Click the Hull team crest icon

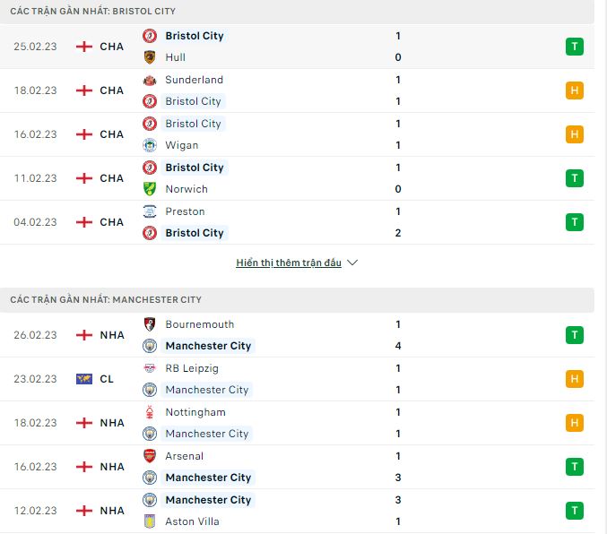point(150,57)
